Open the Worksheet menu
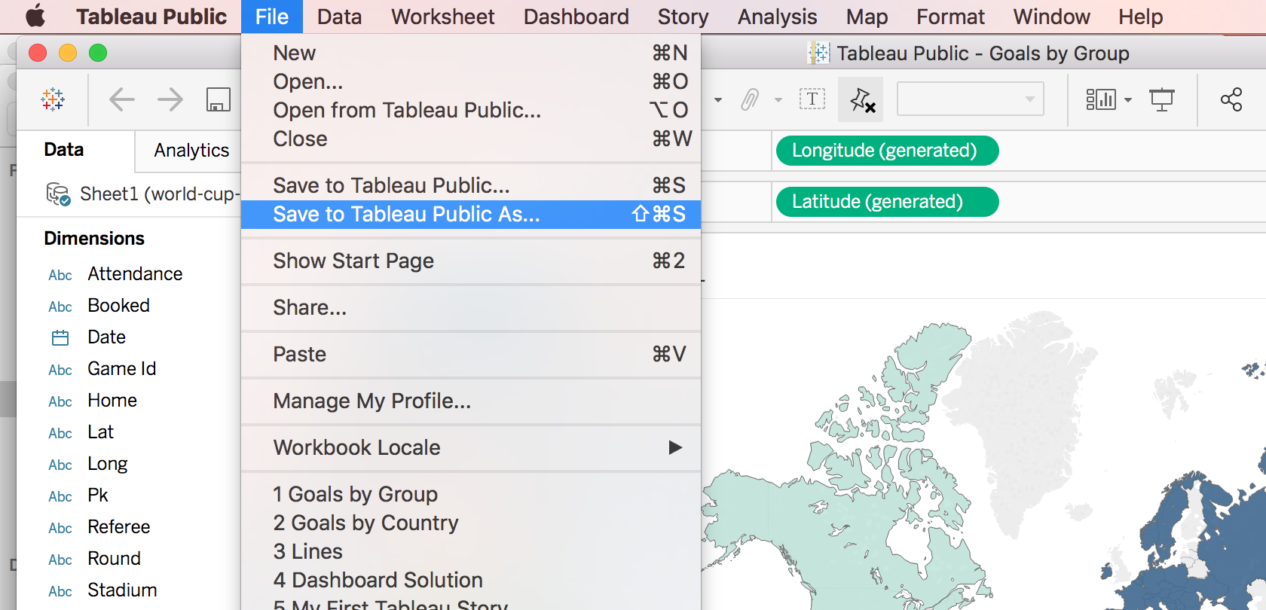This screenshot has height=610, width=1266. (442, 17)
